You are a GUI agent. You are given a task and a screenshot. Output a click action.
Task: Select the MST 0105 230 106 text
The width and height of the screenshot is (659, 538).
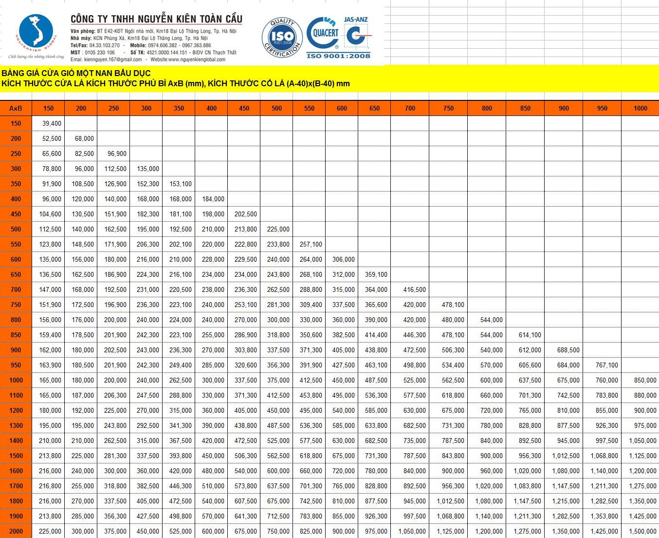(92, 53)
